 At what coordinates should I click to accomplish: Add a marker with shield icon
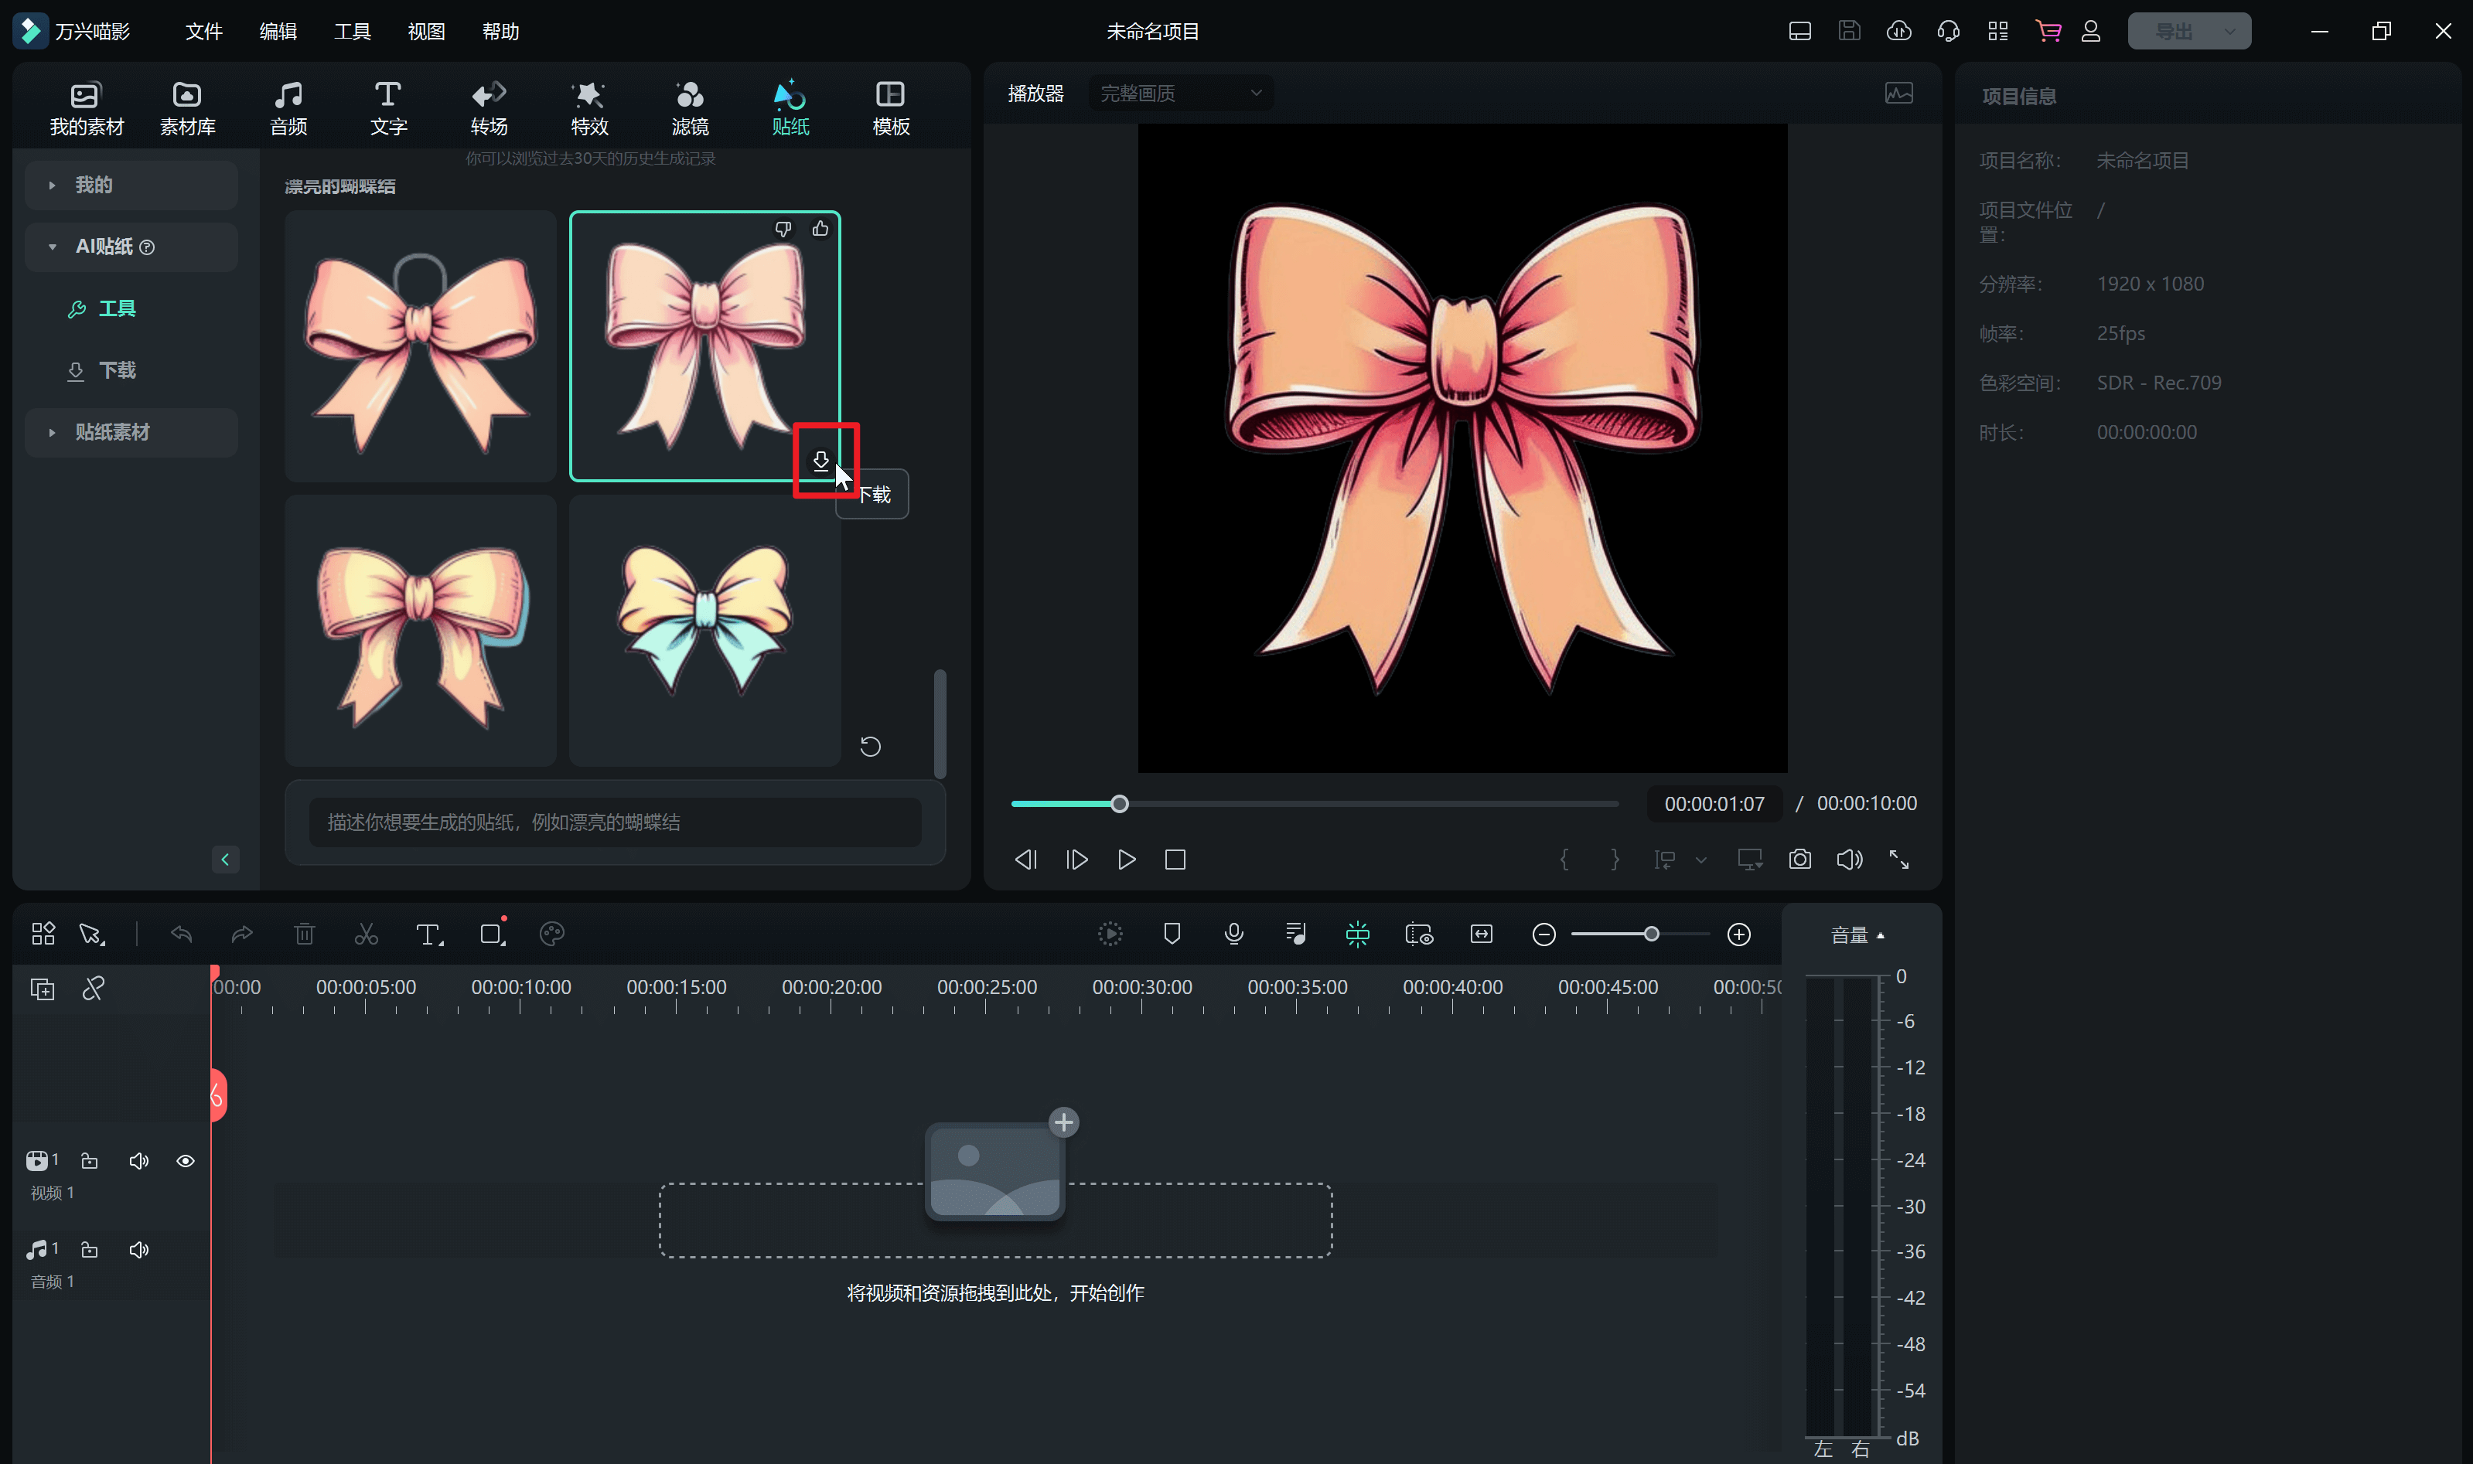pos(1172,935)
